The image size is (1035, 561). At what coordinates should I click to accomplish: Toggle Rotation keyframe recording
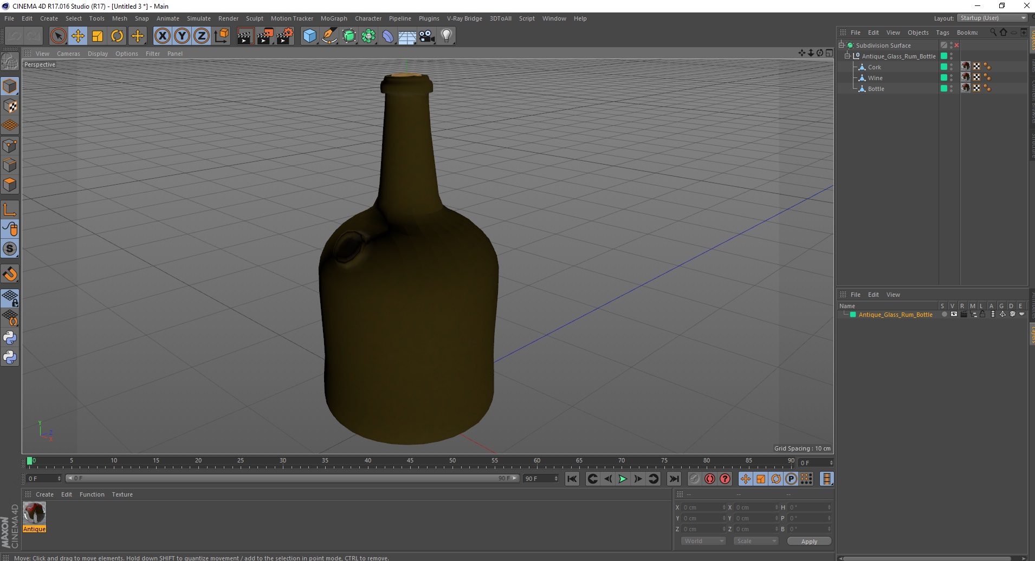point(776,479)
